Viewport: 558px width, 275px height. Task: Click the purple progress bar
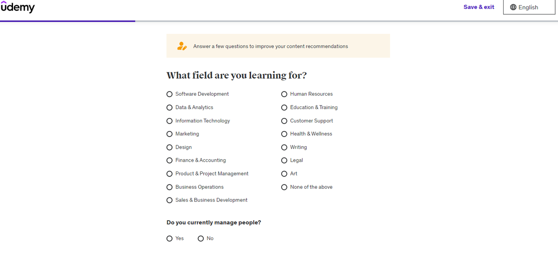[x=67, y=21]
